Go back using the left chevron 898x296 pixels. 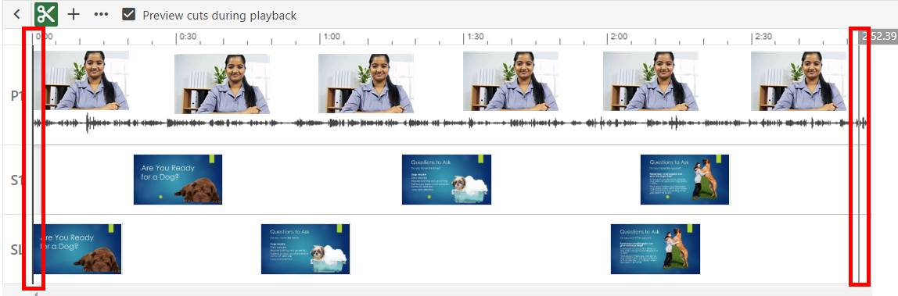(16, 14)
